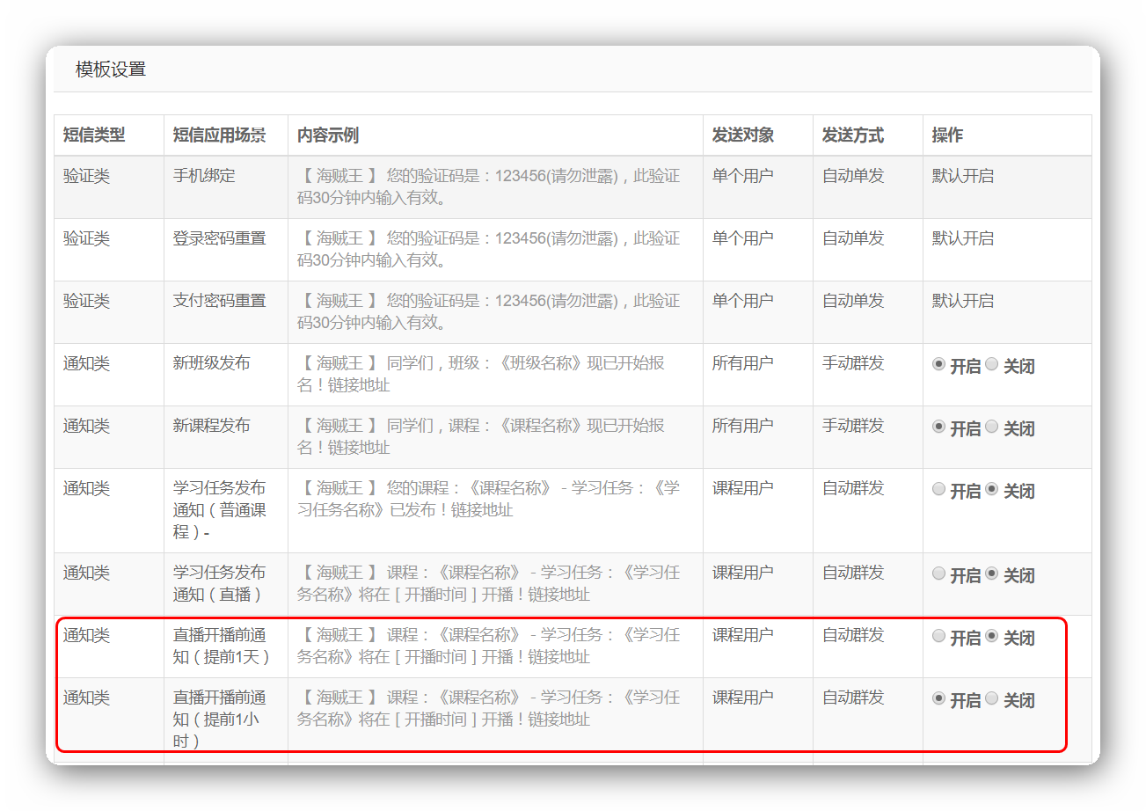
Task: Select 关闭 for 新班级发布 row
Action: [x=992, y=364]
